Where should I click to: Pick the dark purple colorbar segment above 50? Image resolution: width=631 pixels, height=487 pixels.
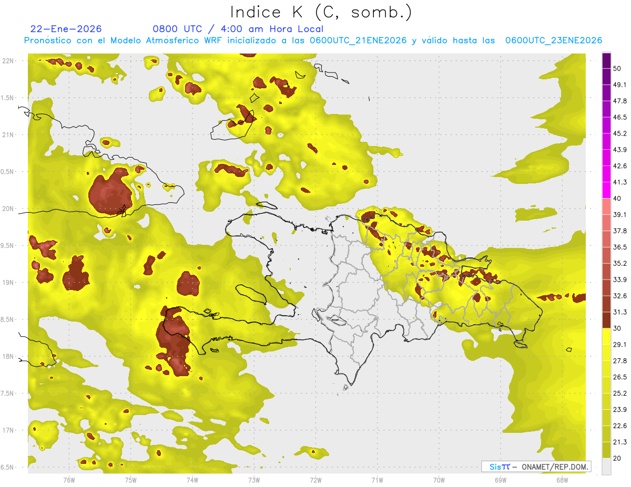point(607,60)
